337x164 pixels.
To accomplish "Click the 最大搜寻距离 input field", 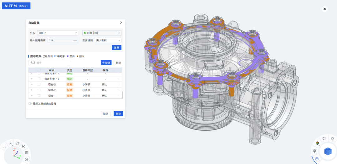I will [x=63, y=40].
